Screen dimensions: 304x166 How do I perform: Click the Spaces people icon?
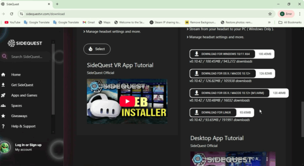(x=3, y=106)
